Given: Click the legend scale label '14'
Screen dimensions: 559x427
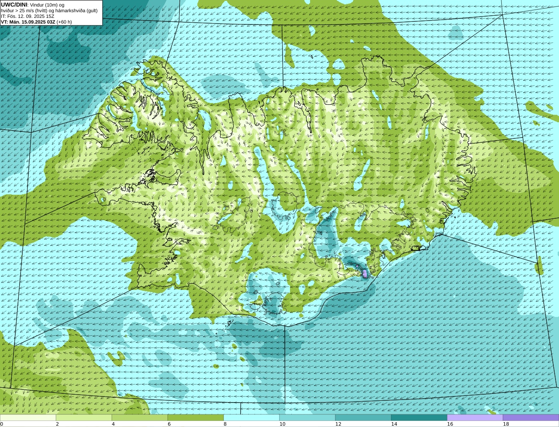Looking at the screenshot, I should [394, 424].
